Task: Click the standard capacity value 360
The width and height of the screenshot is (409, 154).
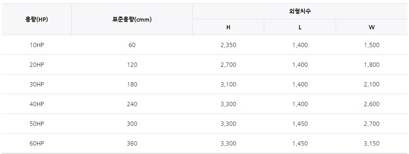Action: tap(132, 143)
